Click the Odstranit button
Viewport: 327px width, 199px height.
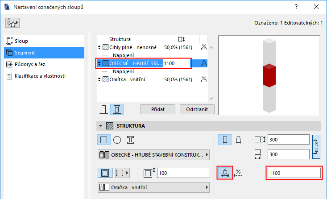(197, 109)
